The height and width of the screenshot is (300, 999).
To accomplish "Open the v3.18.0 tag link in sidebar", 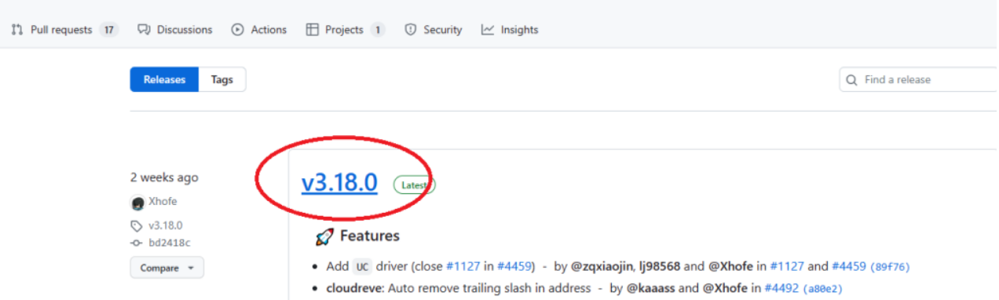I will 165,225.
